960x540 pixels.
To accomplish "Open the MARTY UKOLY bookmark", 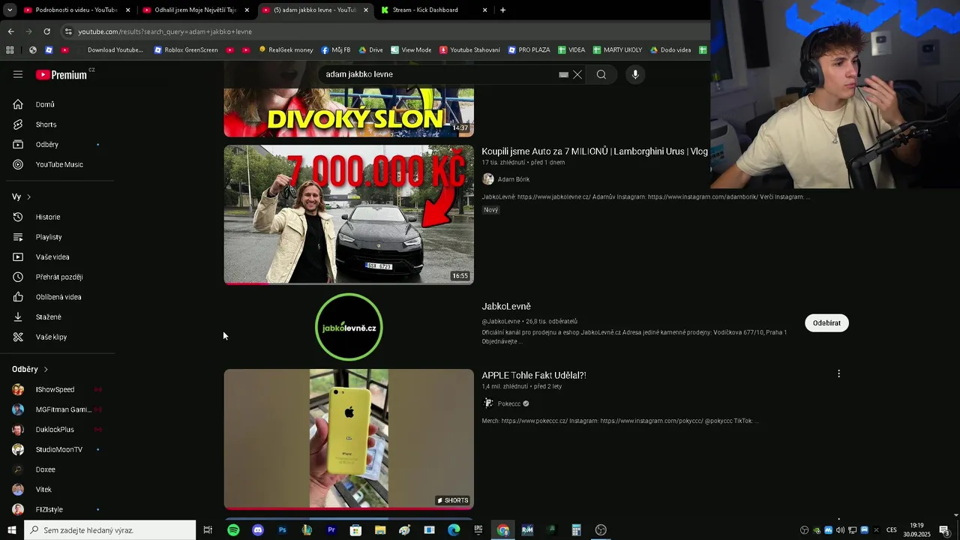I will point(617,49).
